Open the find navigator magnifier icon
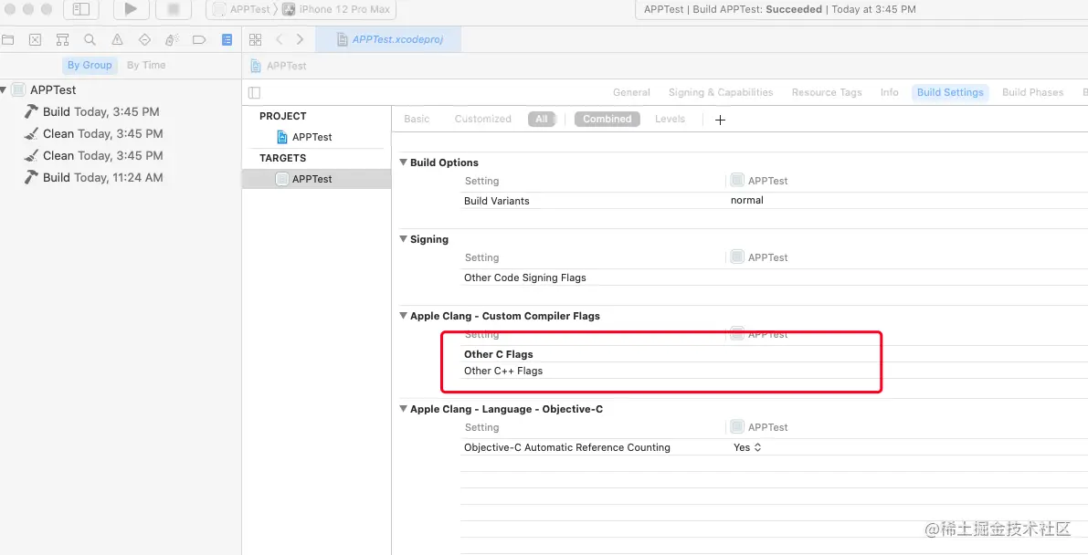This screenshot has width=1088, height=555. (x=90, y=39)
